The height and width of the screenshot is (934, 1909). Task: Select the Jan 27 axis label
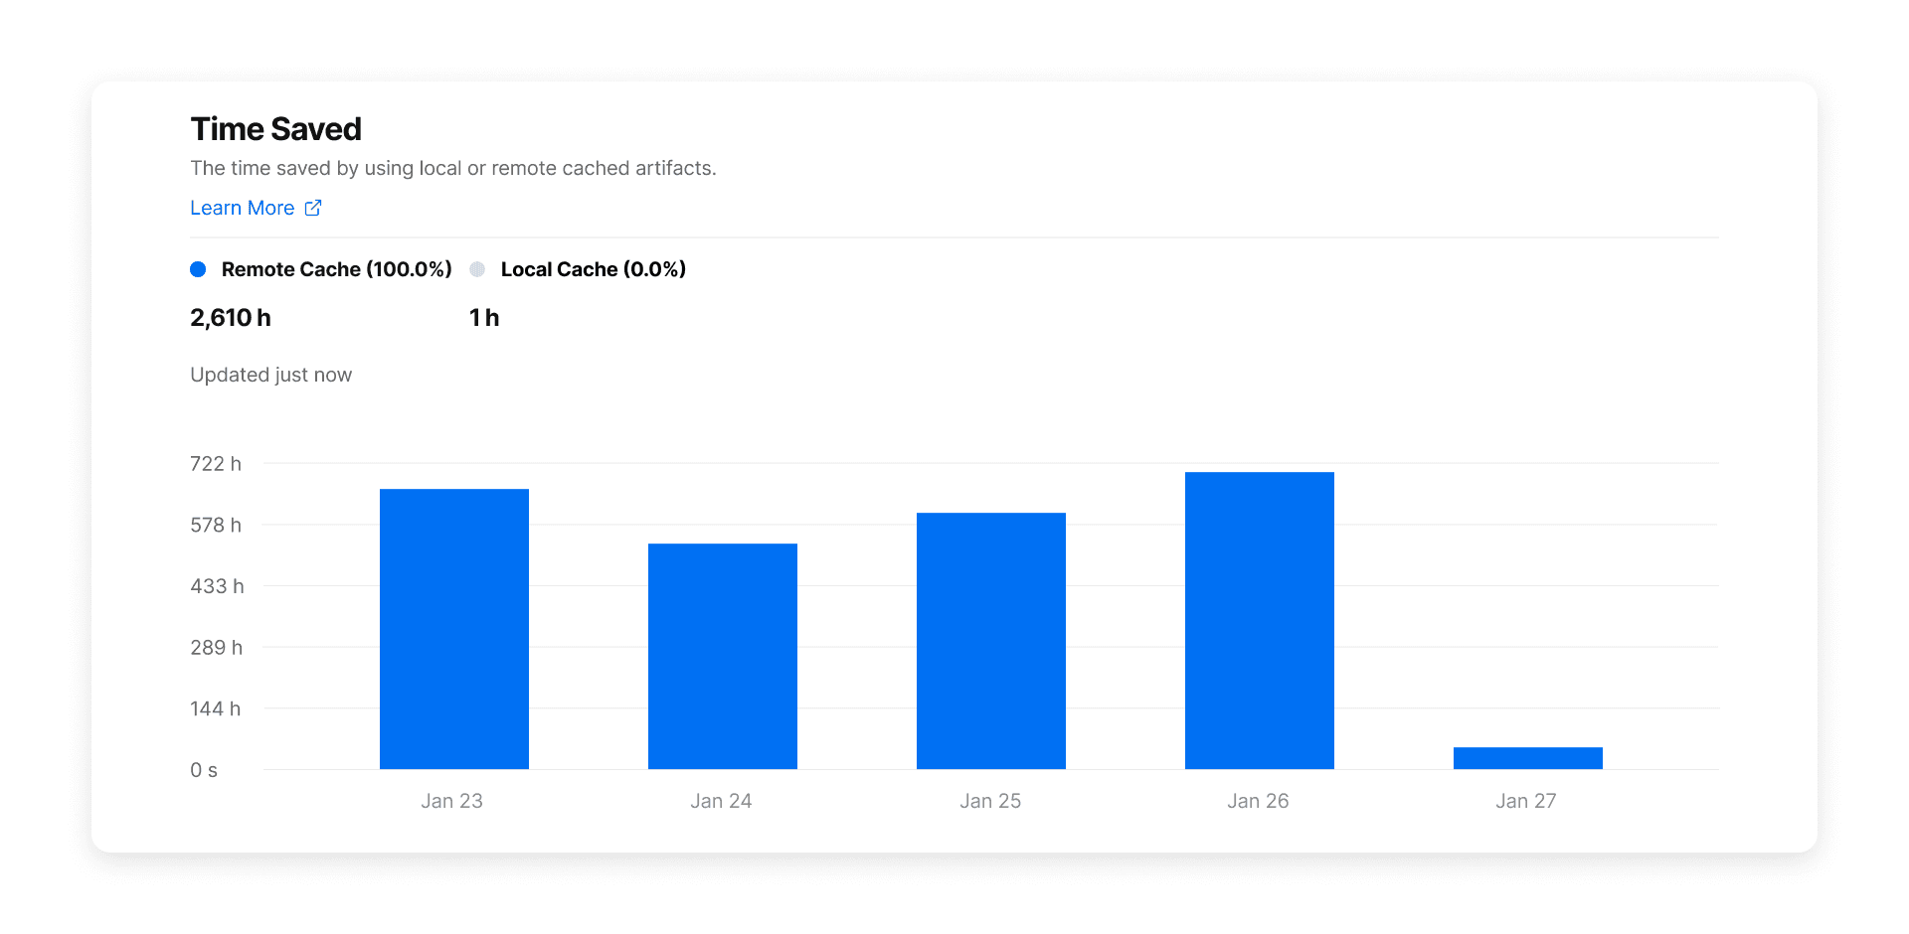click(x=1526, y=800)
